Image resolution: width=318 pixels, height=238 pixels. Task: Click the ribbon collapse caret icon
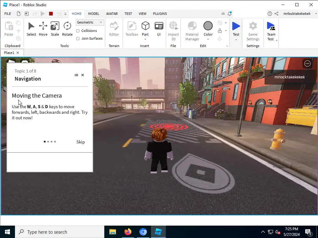pos(223,14)
